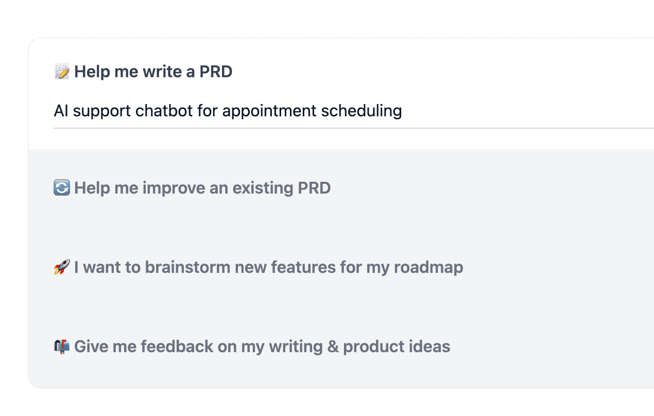The height and width of the screenshot is (416, 654).
Task: Click the word "chatbot" in the text field
Action: 164,111
